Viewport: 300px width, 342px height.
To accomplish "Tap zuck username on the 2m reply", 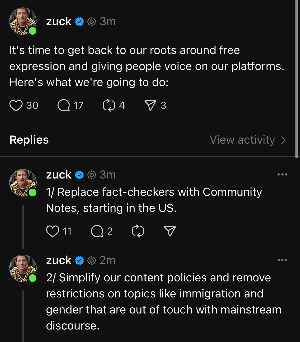I will pyautogui.click(x=59, y=260).
